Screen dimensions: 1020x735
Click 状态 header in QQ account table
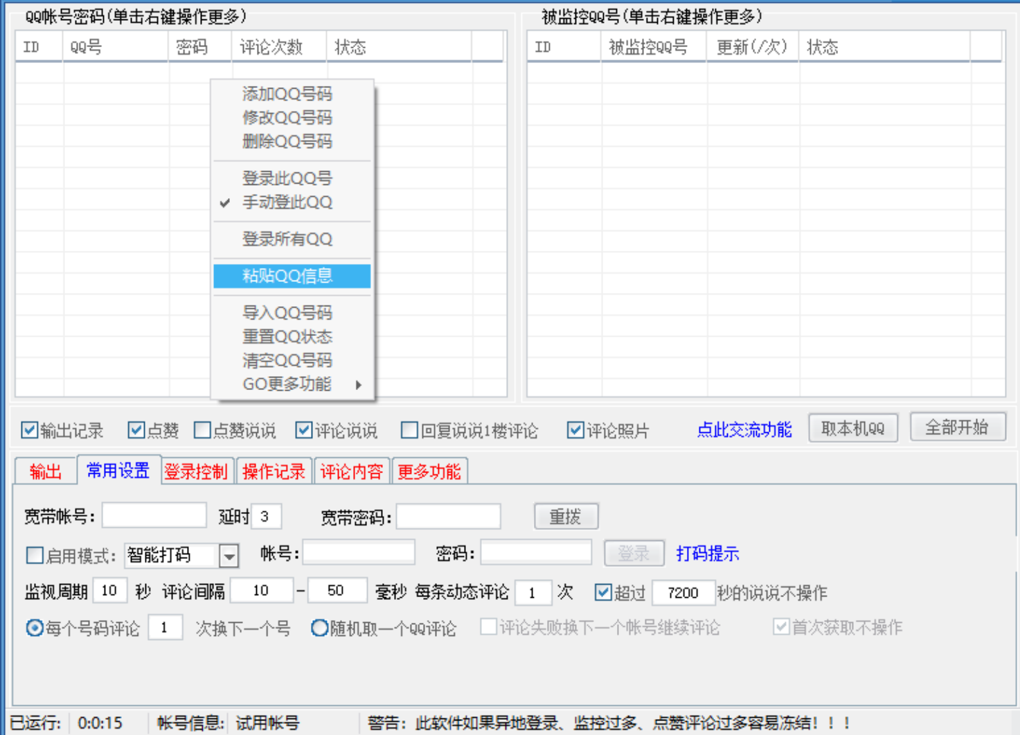pos(400,47)
